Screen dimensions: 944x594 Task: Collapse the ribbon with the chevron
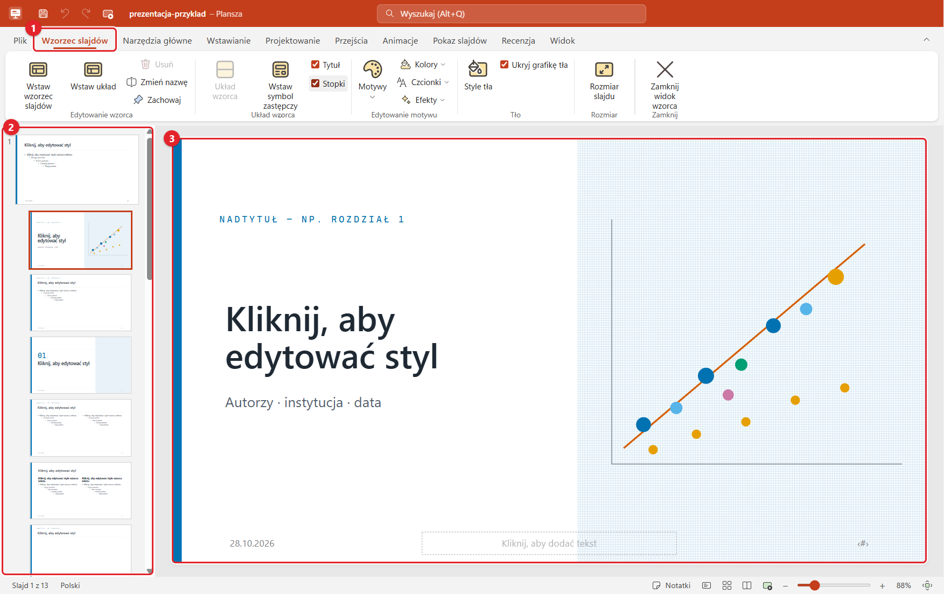click(x=927, y=39)
